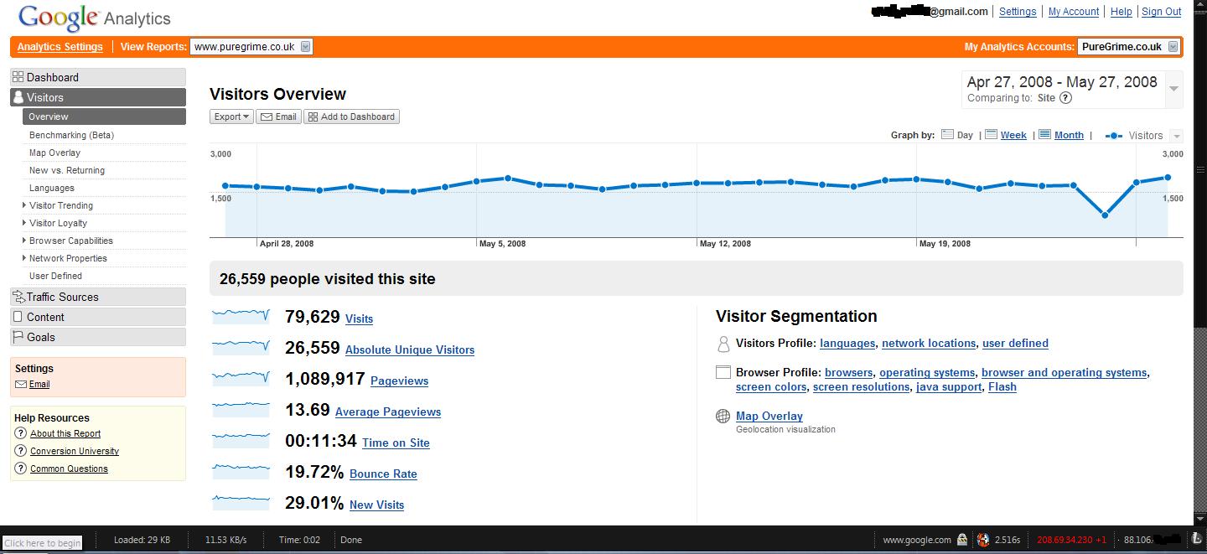
Task: Click the Visitors person icon in sidebar
Action: [18, 97]
